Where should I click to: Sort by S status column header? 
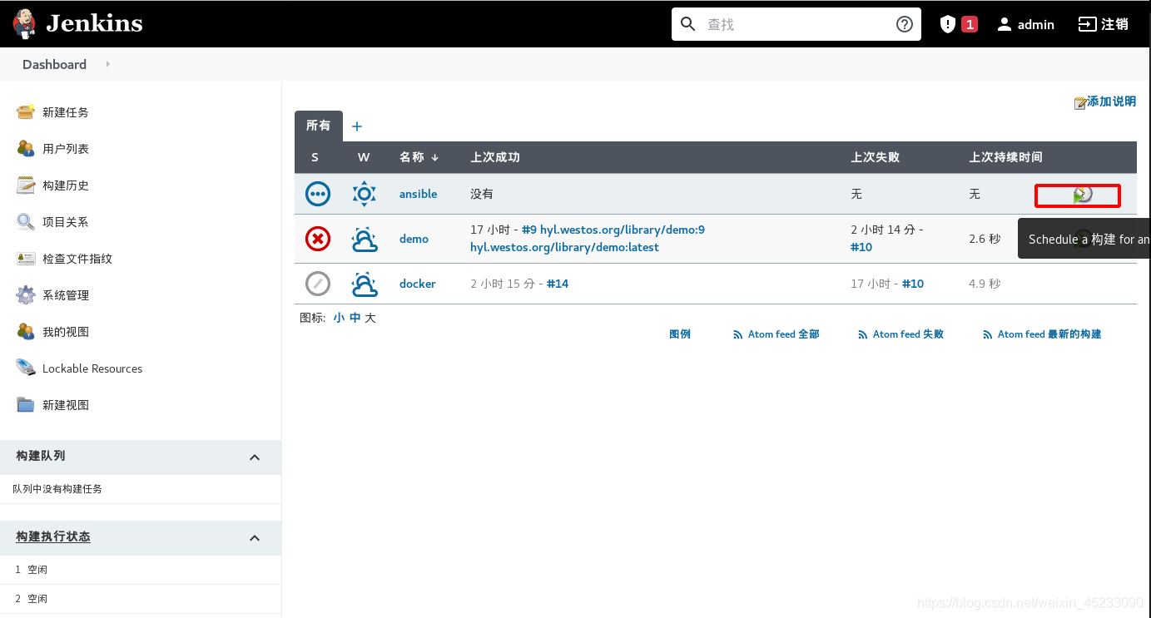(x=315, y=157)
